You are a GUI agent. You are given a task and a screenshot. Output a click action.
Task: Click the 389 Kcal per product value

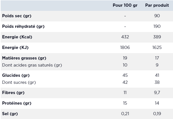click(x=157, y=37)
